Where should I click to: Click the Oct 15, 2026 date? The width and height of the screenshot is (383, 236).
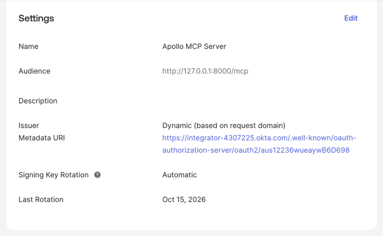point(184,199)
